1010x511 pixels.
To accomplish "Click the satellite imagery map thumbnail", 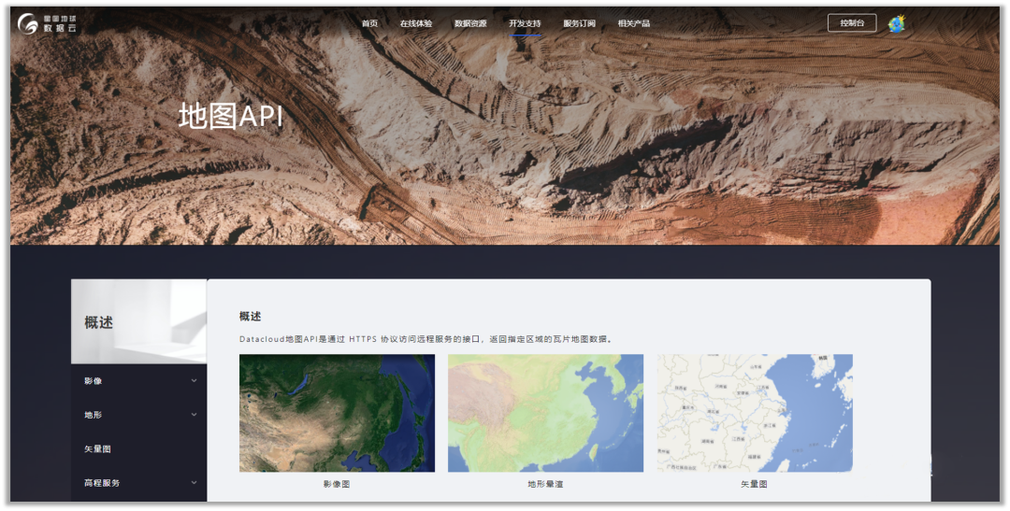I will pos(337,413).
